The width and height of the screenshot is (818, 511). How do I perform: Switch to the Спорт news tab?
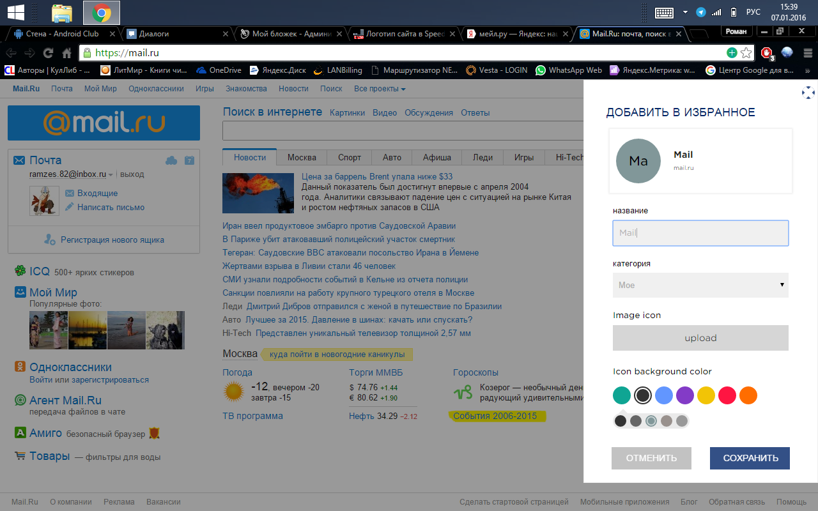pos(350,157)
